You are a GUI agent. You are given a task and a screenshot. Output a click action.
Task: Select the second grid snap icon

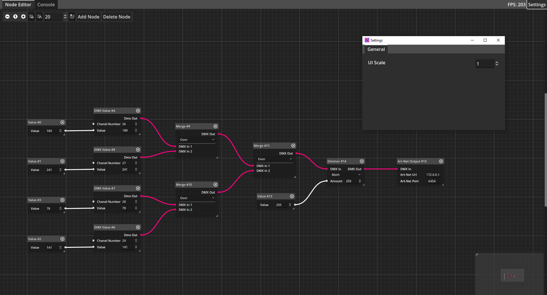(39, 16)
